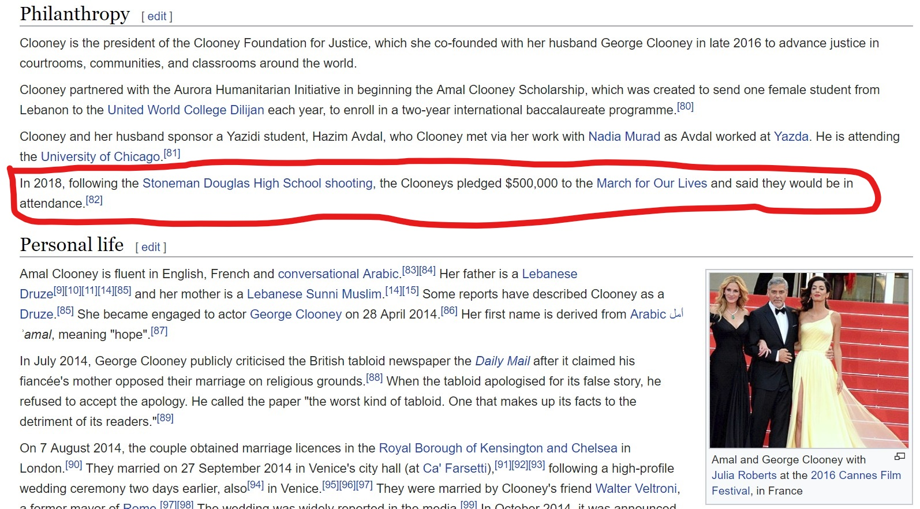This screenshot has width=920, height=509.
Task: Jump to citation 90 after London
Action: click(74, 465)
